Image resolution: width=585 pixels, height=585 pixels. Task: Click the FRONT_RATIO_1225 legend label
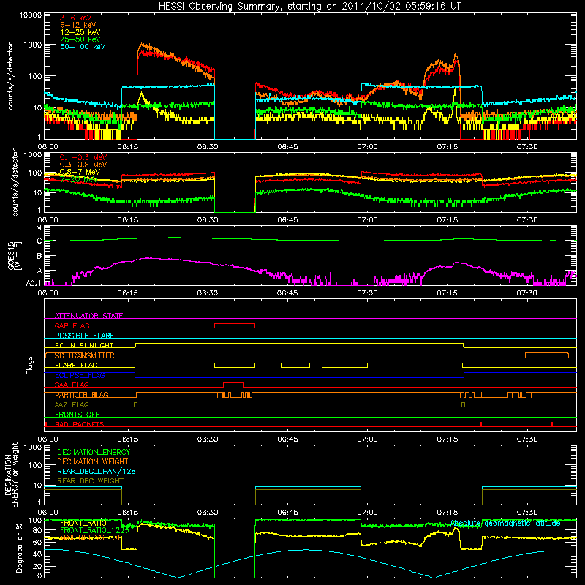pos(94,530)
